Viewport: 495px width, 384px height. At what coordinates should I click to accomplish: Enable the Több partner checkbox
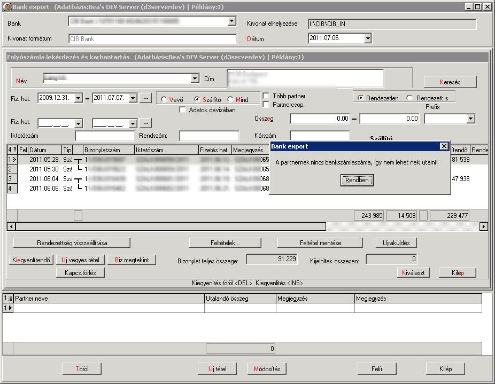[x=266, y=96]
